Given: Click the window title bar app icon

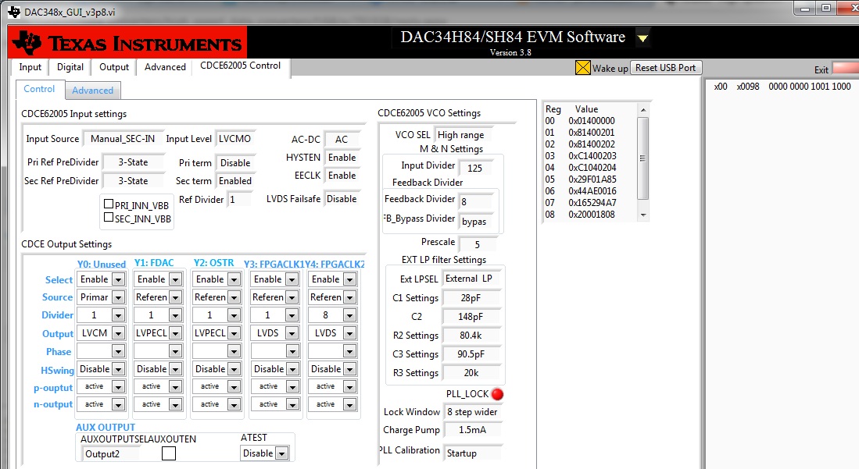Looking at the screenshot, I should [14, 12].
